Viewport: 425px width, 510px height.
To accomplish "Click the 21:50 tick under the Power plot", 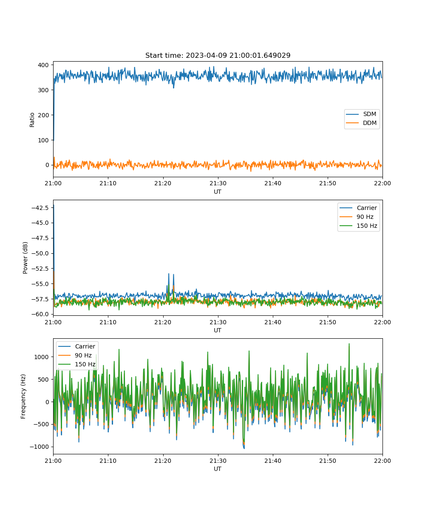I will click(327, 322).
